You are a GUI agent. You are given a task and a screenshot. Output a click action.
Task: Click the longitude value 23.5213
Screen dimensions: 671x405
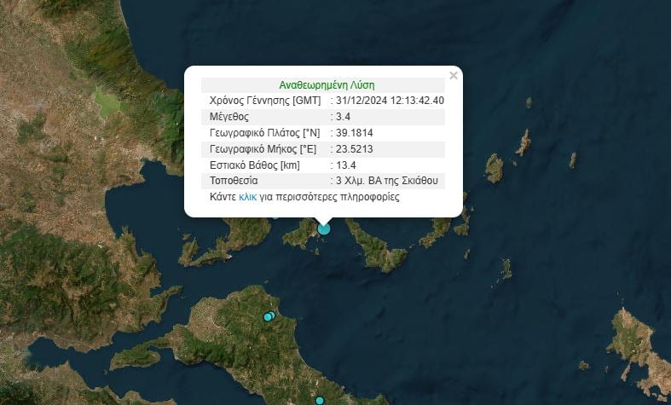click(353, 149)
